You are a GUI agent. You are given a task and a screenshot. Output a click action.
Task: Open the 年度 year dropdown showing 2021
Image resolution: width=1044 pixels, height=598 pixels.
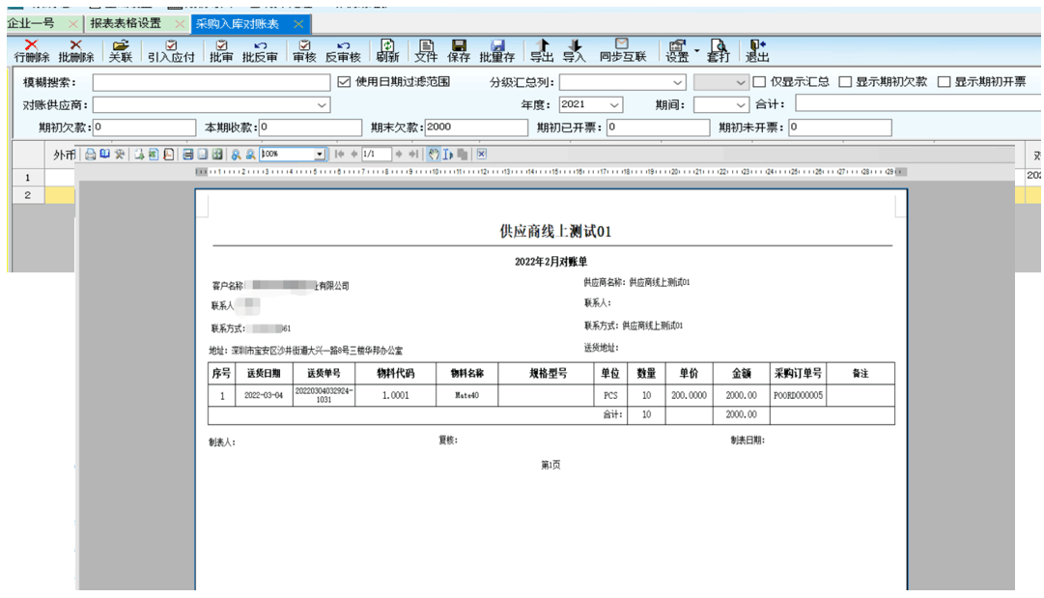click(x=614, y=105)
